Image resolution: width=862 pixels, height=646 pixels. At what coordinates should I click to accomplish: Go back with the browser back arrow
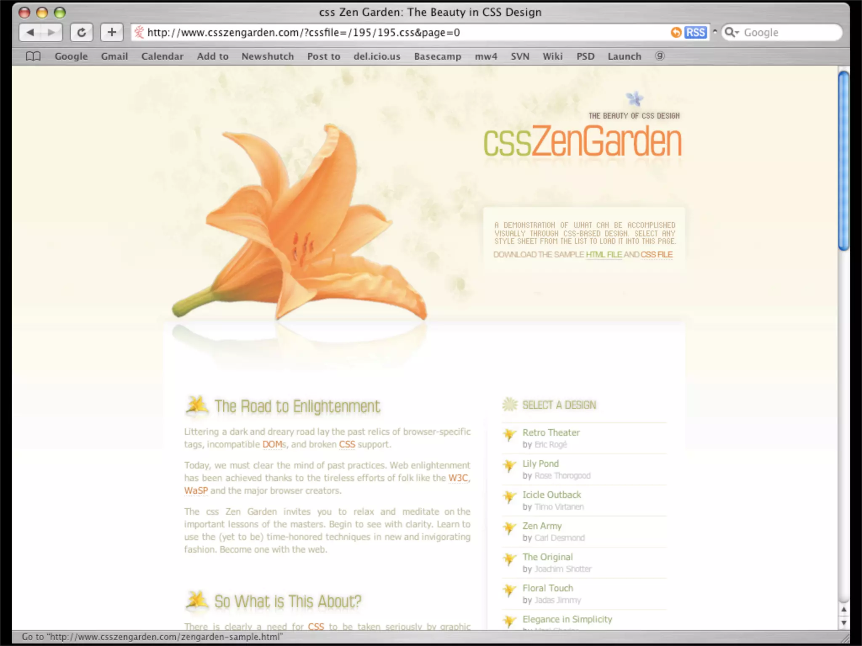pyautogui.click(x=30, y=32)
